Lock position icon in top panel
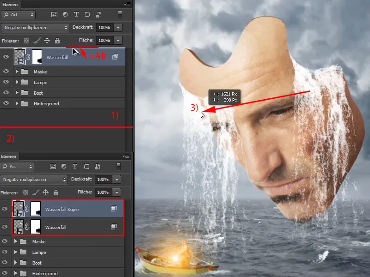370x277 pixels. (x=47, y=41)
